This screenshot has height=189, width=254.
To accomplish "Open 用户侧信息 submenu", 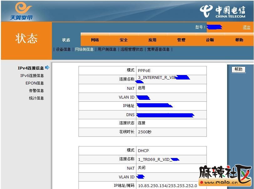I will 107,49.
